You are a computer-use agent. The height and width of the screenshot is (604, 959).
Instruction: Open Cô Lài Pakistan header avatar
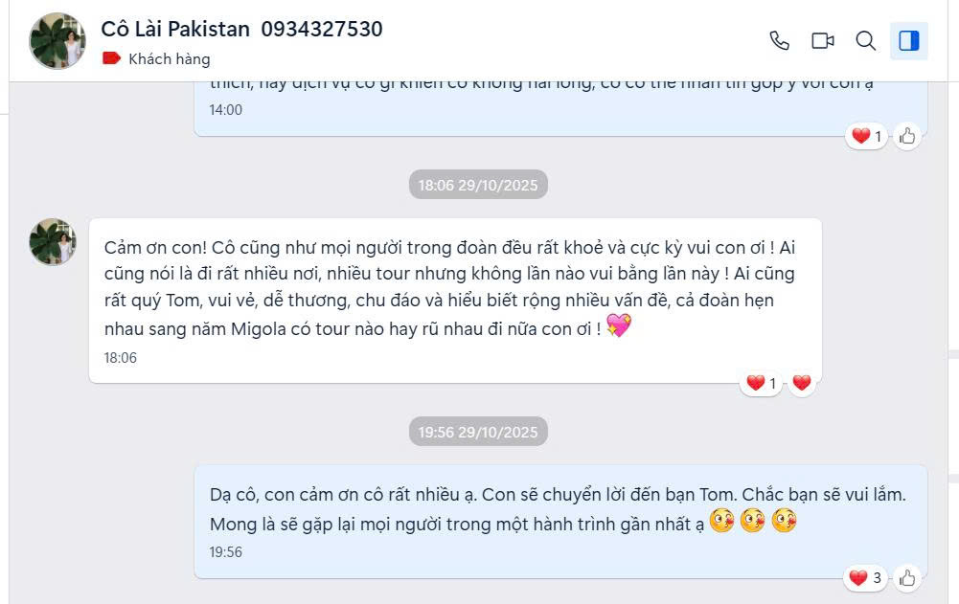[x=57, y=41]
